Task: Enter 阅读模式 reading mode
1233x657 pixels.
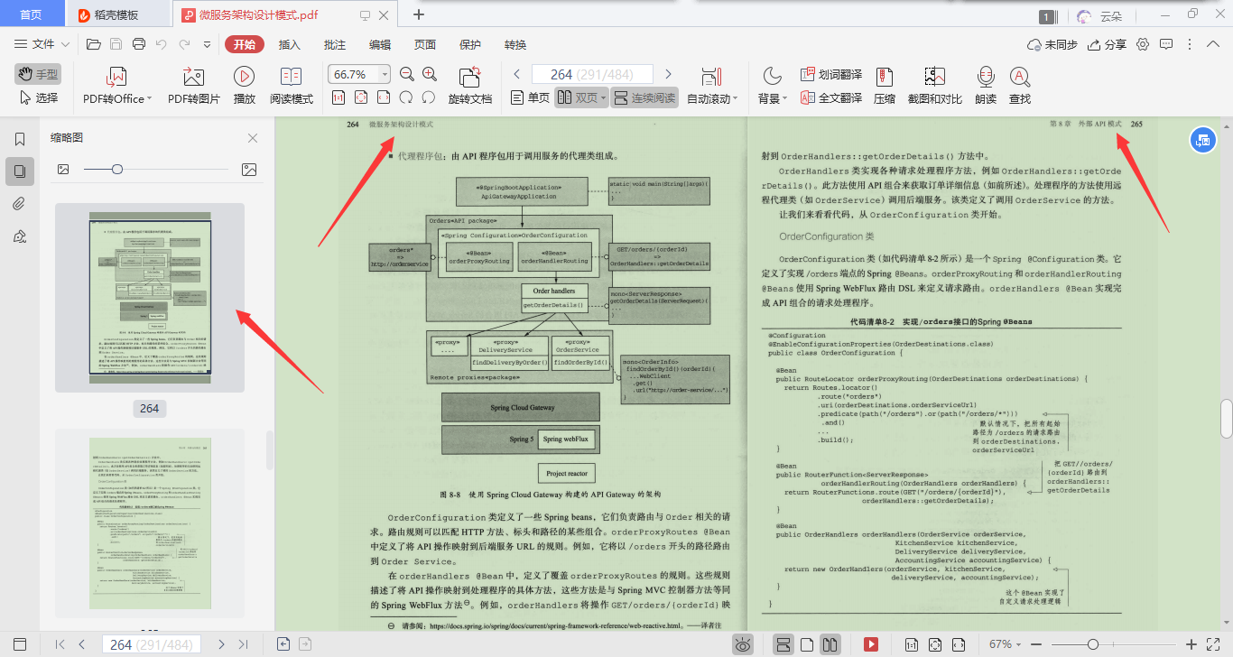Action: coord(292,86)
